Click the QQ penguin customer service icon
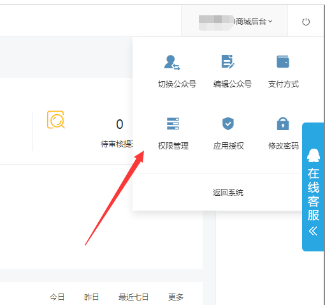Viewport: 325px width, 305px height. click(x=314, y=156)
